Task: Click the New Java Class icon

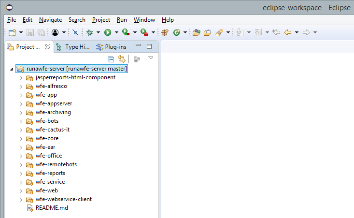Action: (177, 32)
